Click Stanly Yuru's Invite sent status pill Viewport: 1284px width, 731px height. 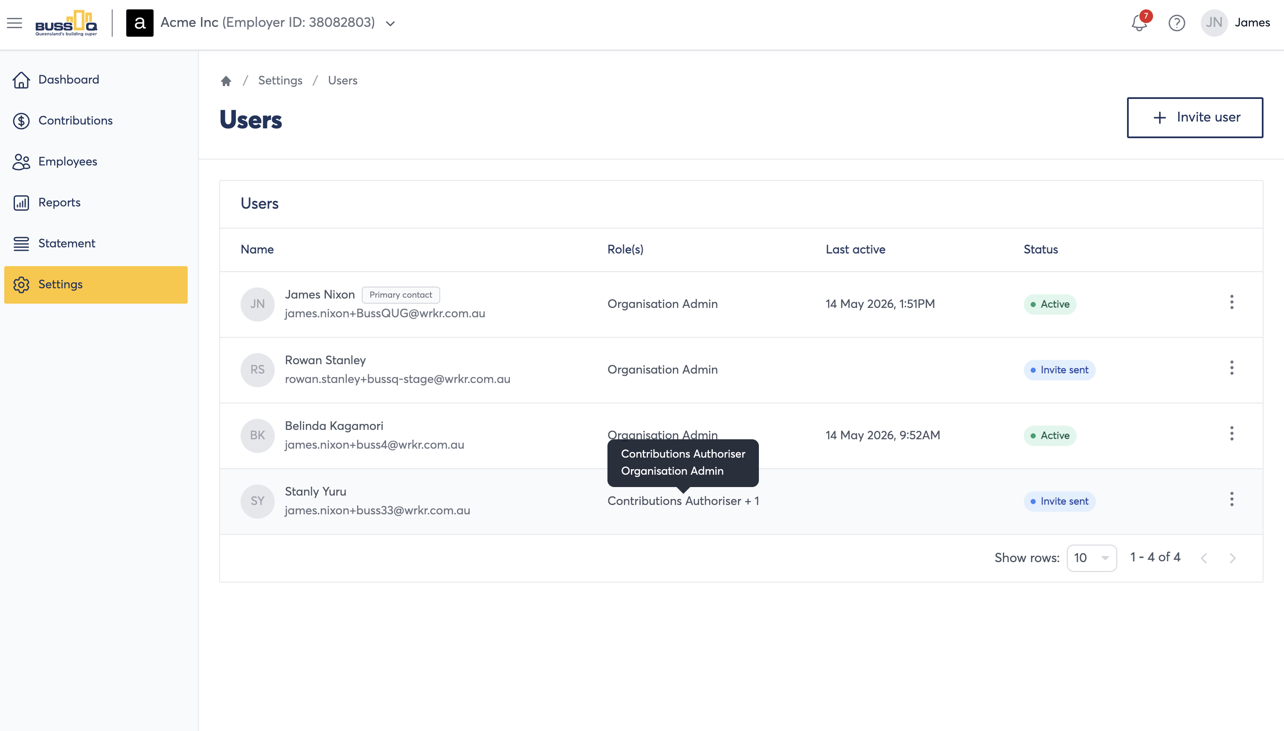(1060, 502)
